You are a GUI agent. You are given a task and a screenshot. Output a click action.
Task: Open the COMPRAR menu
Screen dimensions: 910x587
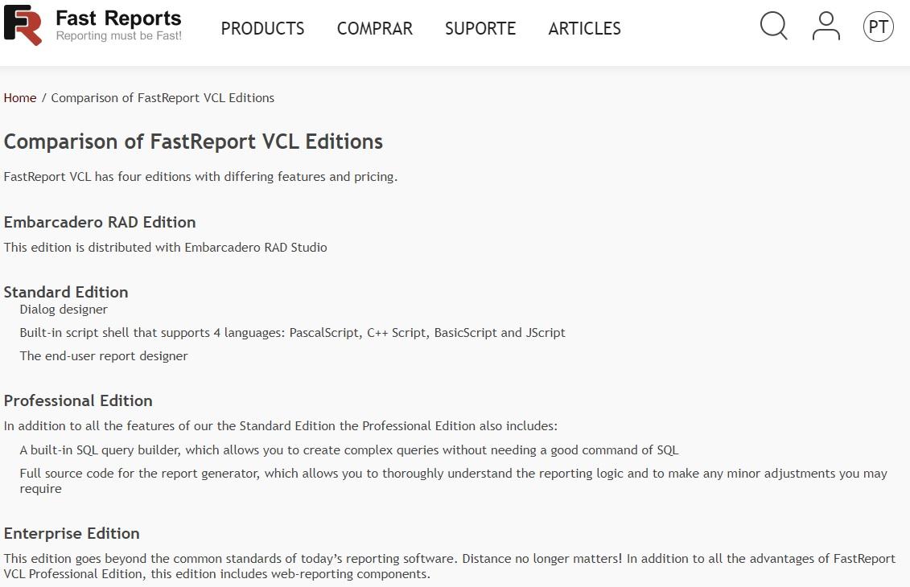375,28
